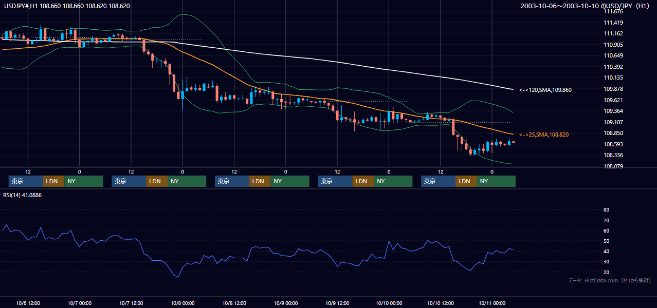Click the RSI 50 level label
The image size is (657, 308).
[x=606, y=241]
